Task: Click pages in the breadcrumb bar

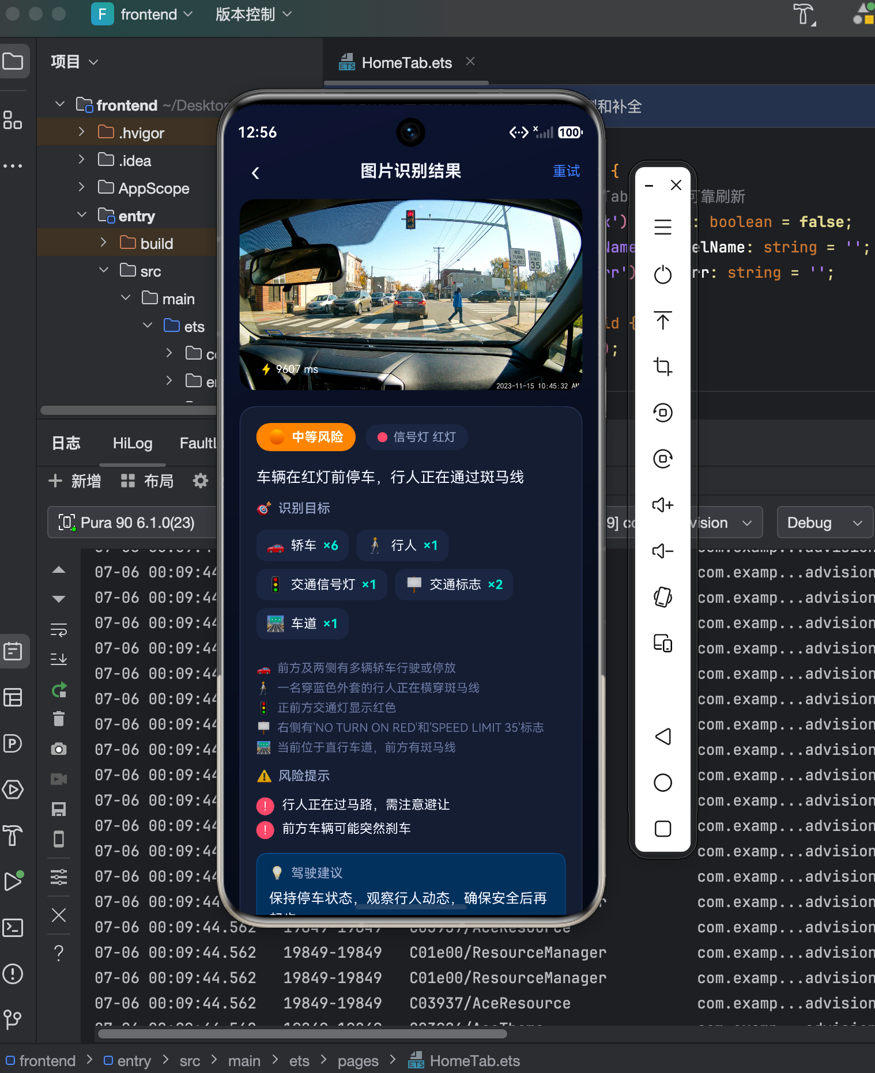Action: (358, 1061)
